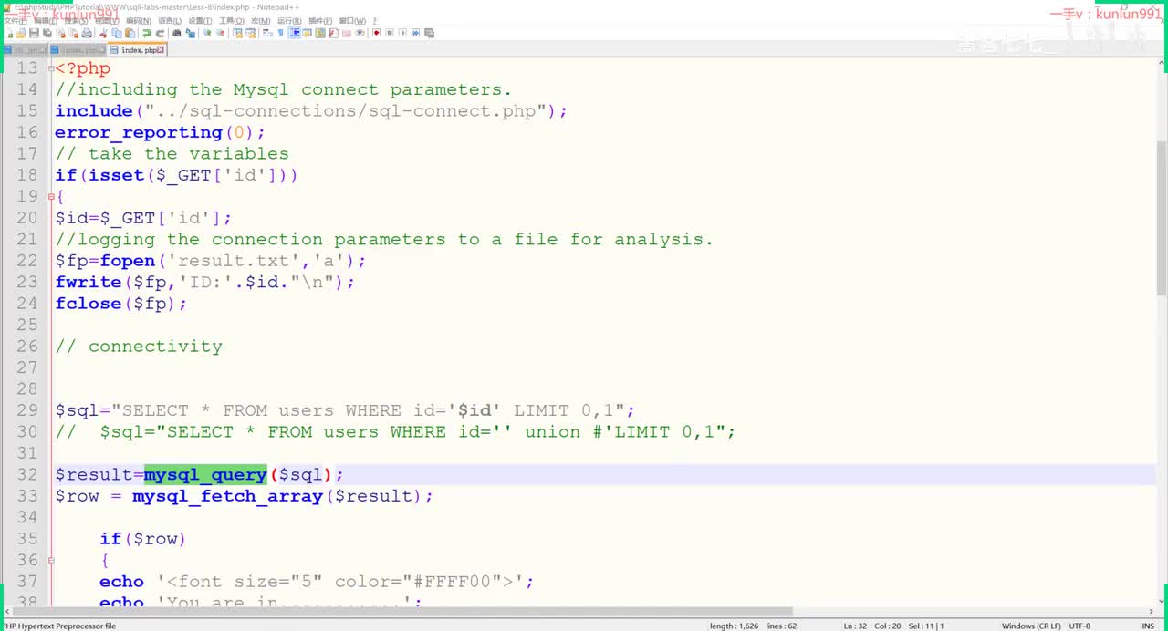Toggle the INS insert mode indicator
This screenshot has height=631, width=1168.
1148,626
